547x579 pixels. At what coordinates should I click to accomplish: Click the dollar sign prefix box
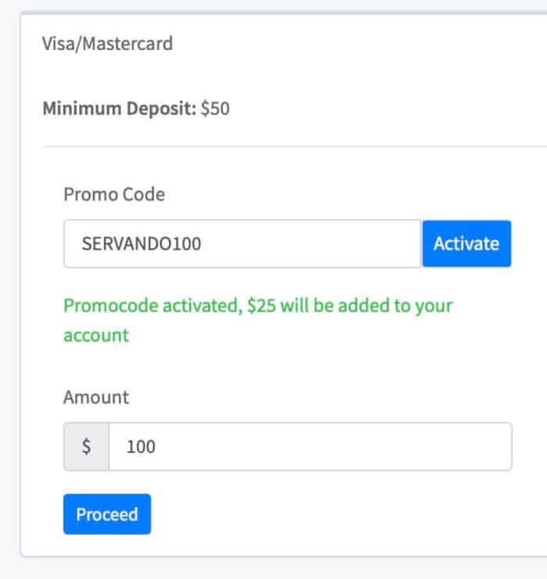pos(86,447)
